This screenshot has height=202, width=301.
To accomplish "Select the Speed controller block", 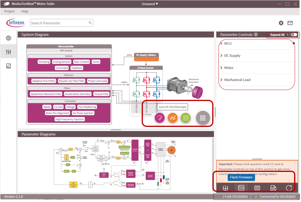I will (47, 107).
